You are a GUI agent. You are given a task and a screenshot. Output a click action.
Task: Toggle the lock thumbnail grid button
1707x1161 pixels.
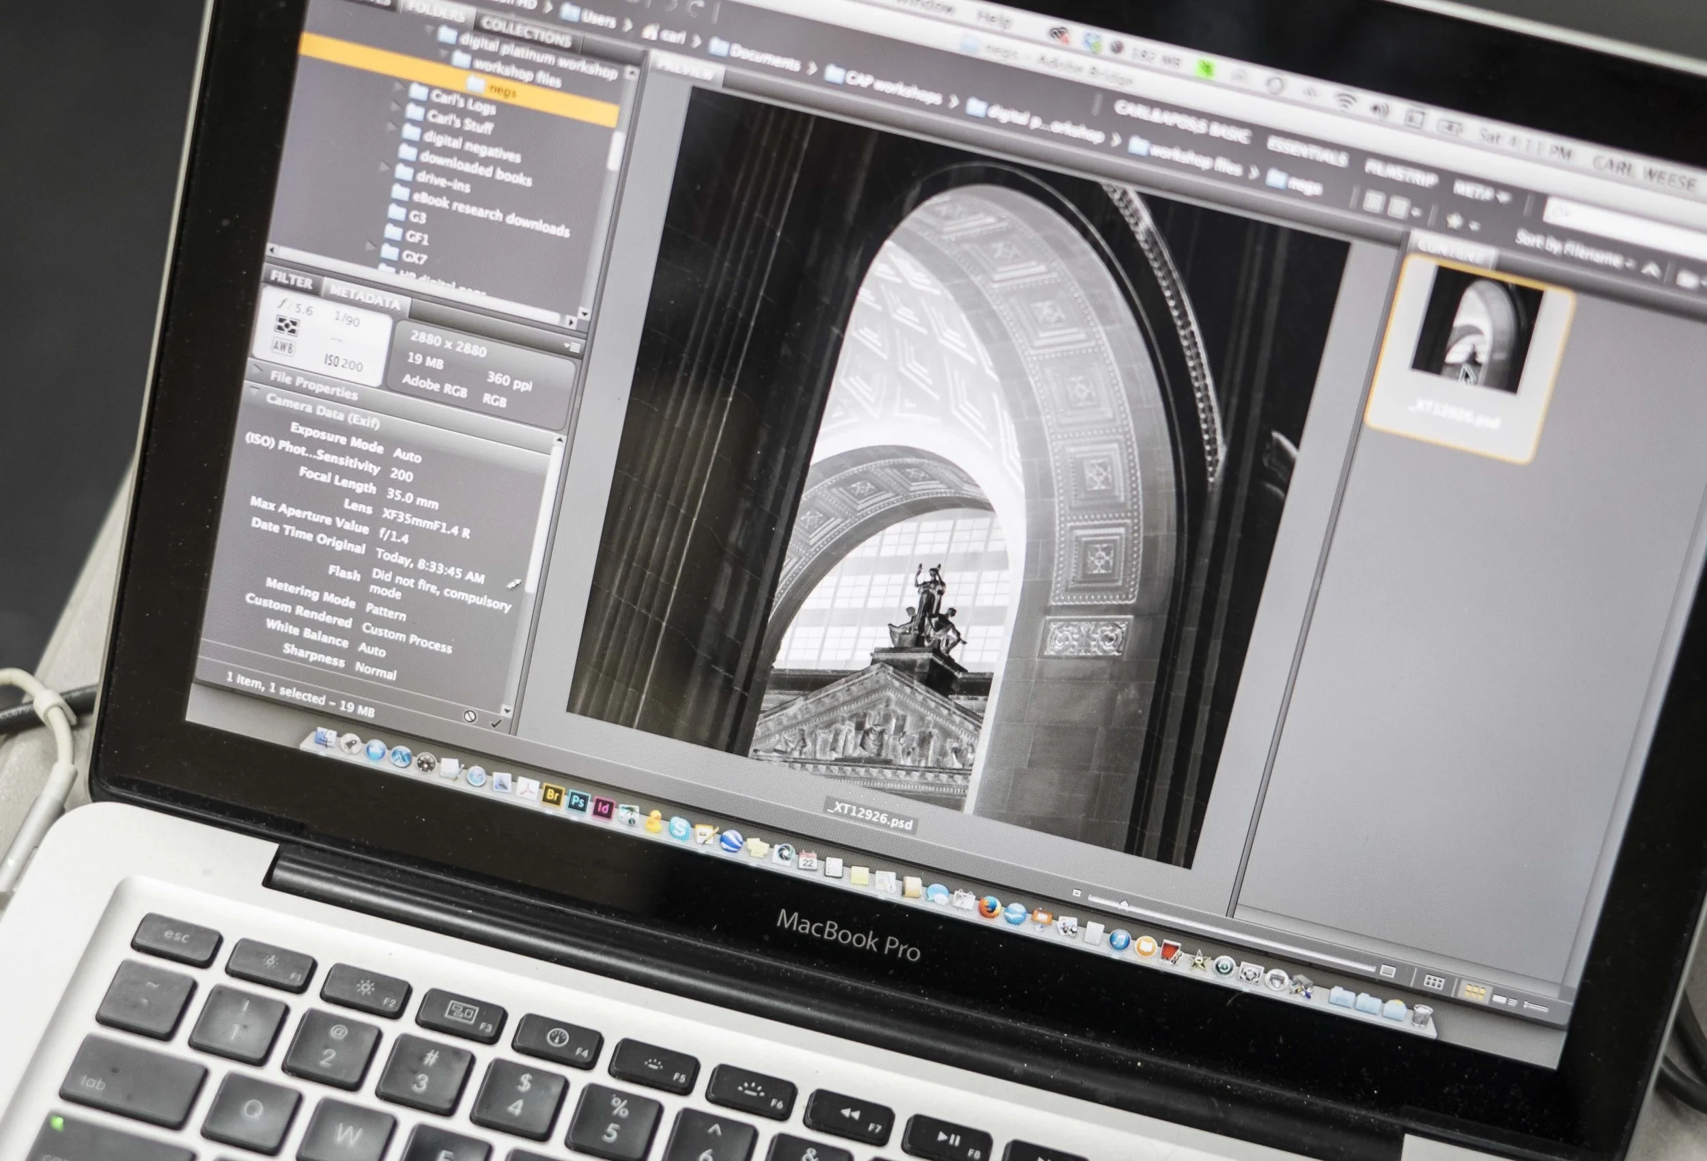pos(1433,981)
